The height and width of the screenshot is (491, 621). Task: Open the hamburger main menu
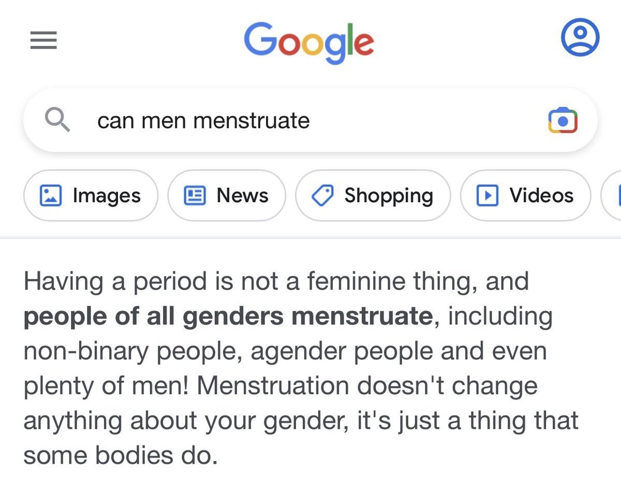point(43,41)
